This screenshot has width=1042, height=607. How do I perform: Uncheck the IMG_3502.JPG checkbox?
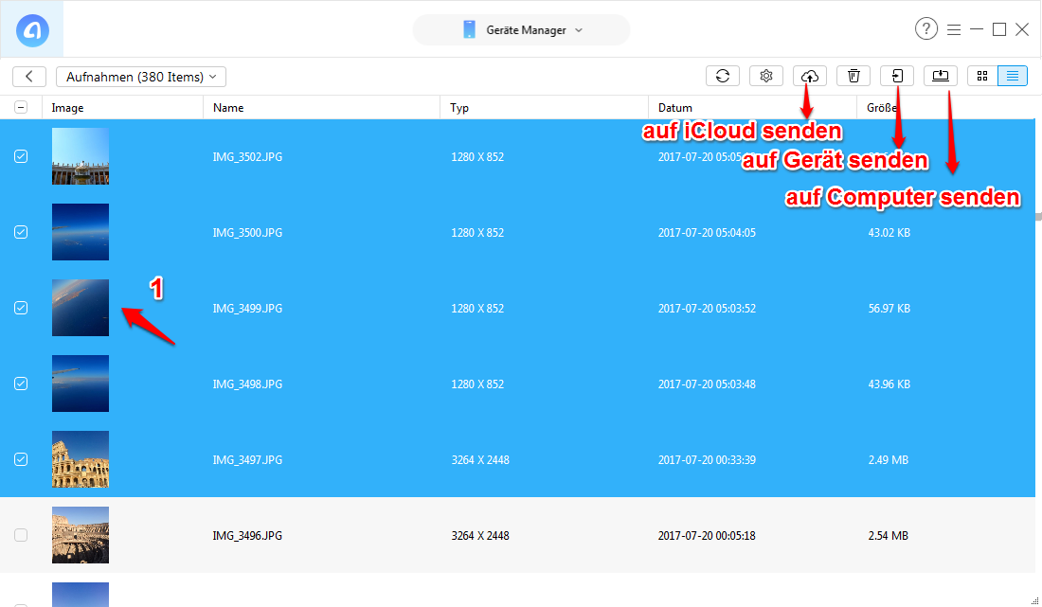pos(21,156)
